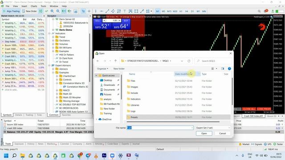Click the file list vertical scrollbar
This screenshot has width=285, height=160.
[x=232, y=92]
